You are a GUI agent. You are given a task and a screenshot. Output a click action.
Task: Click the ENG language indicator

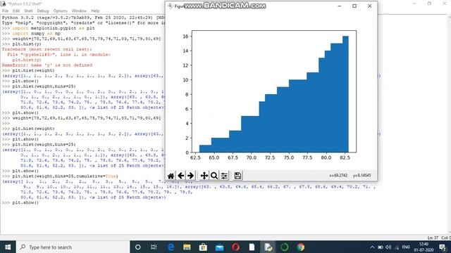[x=406, y=247]
